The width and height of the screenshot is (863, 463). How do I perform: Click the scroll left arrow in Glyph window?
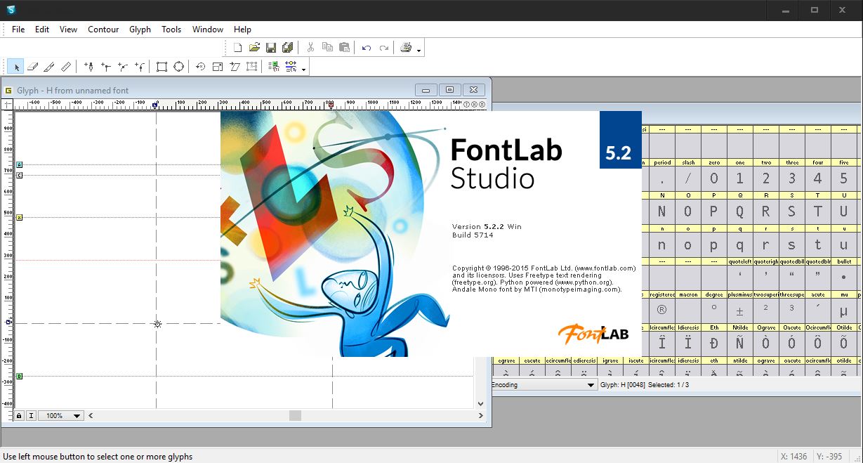point(91,416)
